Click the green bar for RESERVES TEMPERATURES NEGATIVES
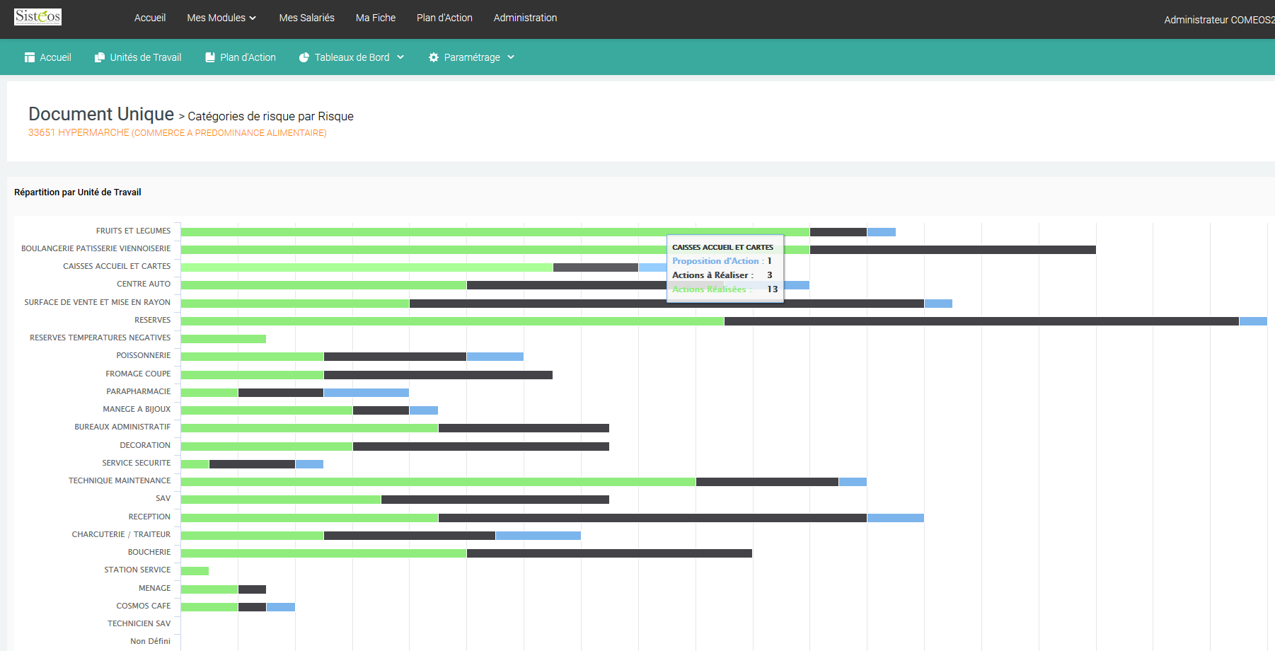The image size is (1275, 651). point(224,339)
